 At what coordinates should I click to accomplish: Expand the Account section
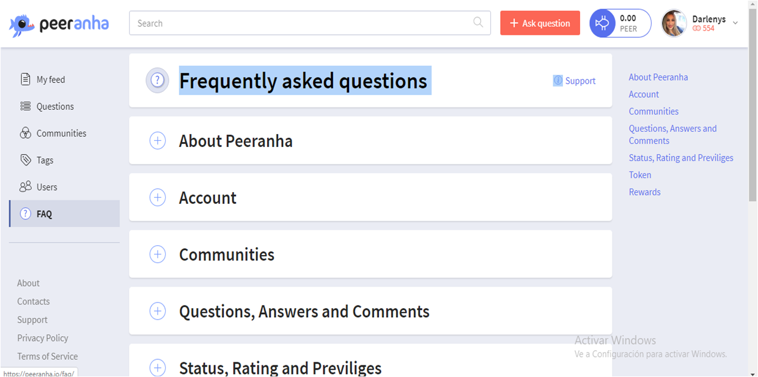158,198
